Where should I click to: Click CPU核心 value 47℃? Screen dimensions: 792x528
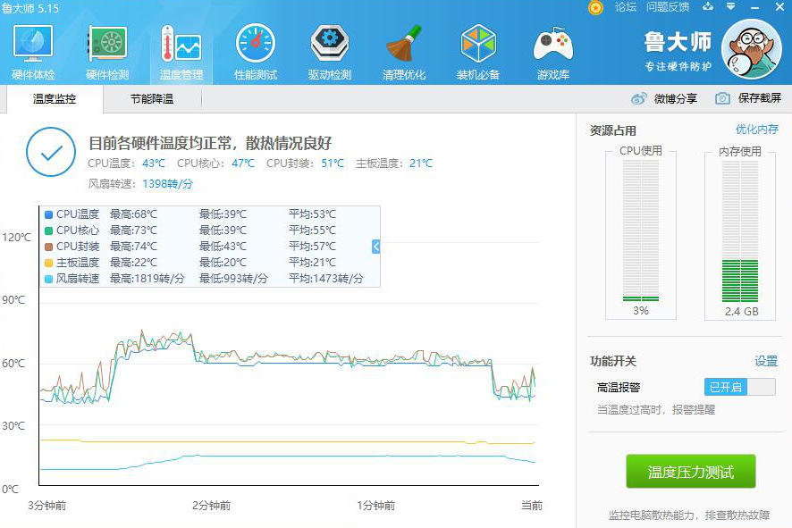click(x=243, y=163)
